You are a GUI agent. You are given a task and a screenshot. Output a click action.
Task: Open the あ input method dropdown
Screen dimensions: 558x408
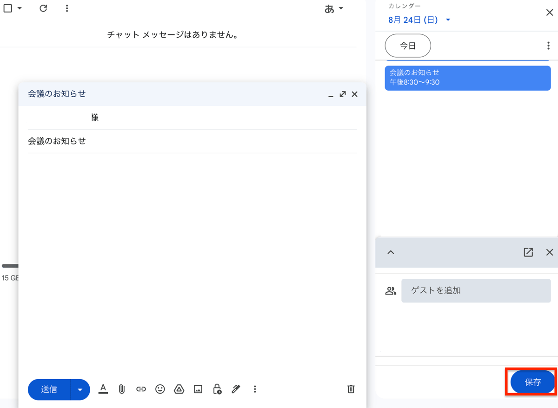coord(334,8)
